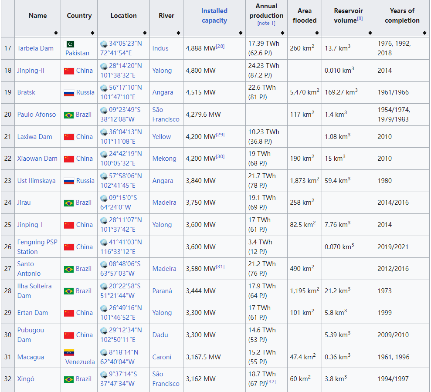This screenshot has height=392, width=431.
Task: Sort by Years of completion column
Action: click(x=424, y=33)
